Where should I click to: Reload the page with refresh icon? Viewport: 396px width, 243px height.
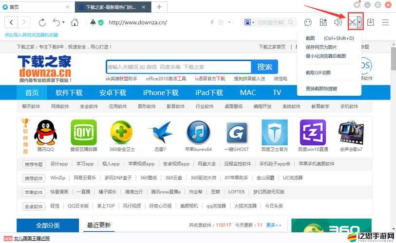coord(42,22)
